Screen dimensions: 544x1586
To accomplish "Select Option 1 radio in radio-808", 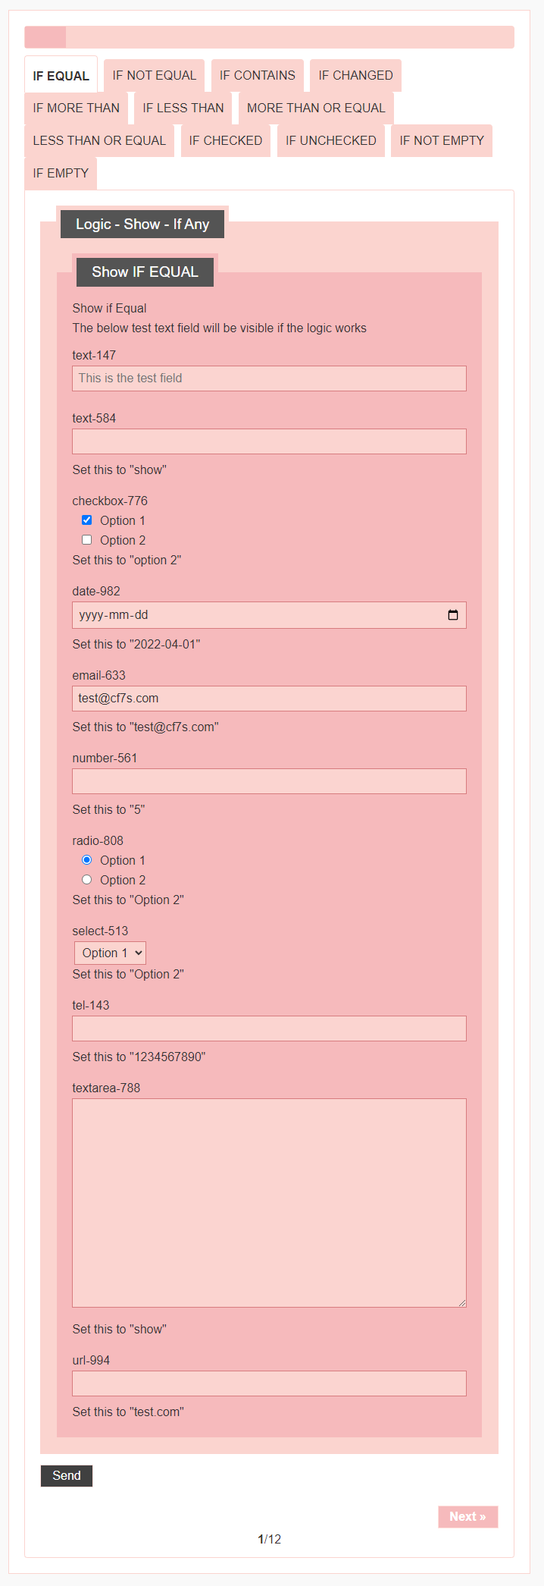I will pos(87,860).
